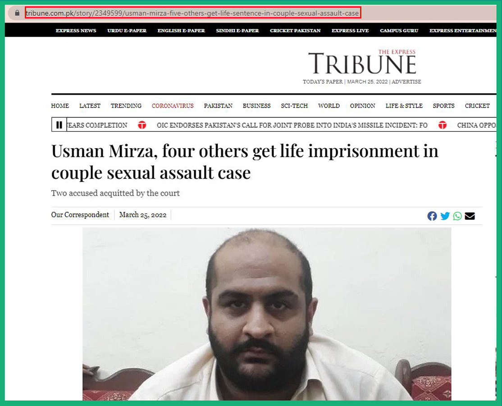
Task: Select the Sci-Tech navigation item
Action: click(x=294, y=106)
